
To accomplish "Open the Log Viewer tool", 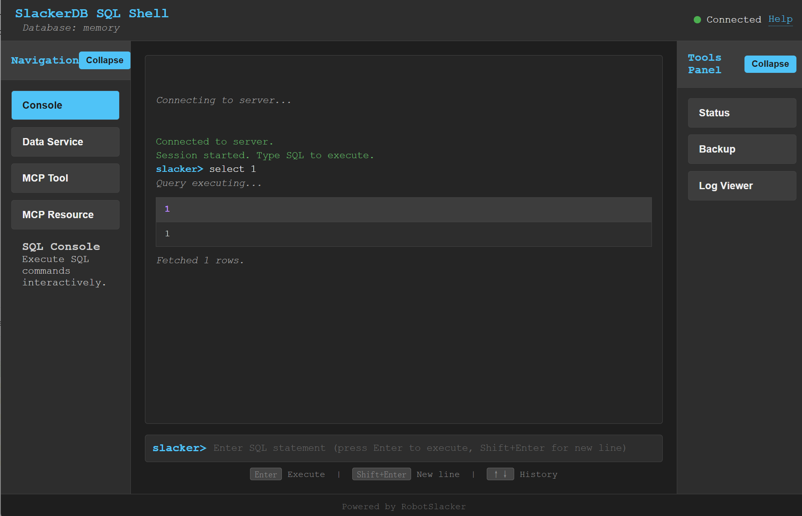I will pos(742,186).
